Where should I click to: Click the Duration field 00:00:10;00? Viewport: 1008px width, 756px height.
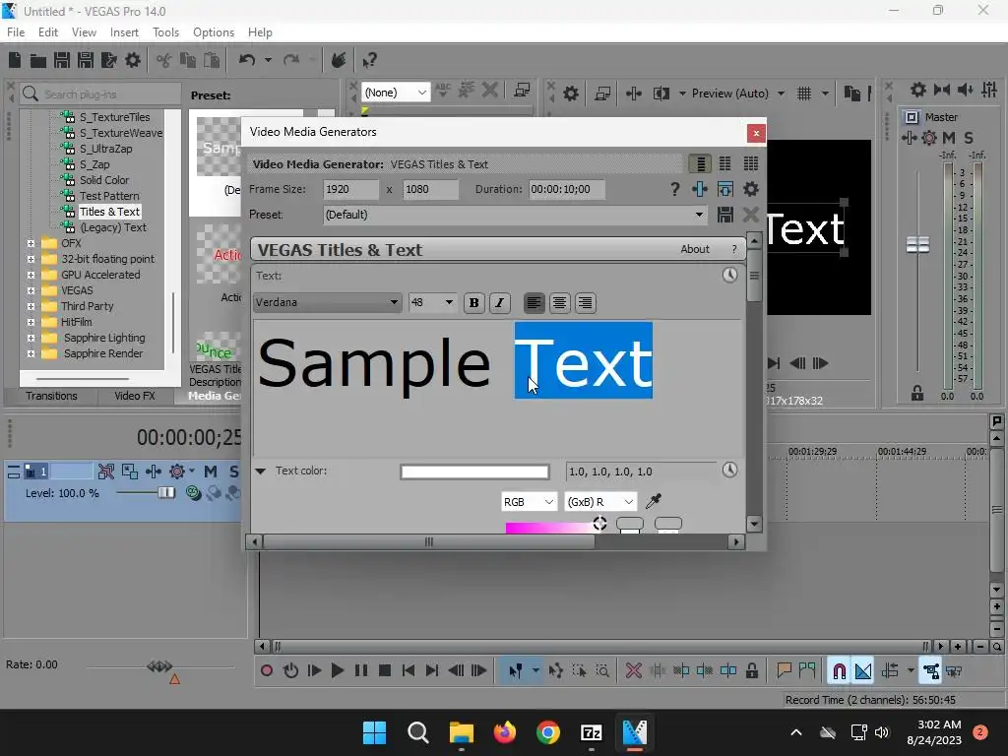[x=566, y=189]
